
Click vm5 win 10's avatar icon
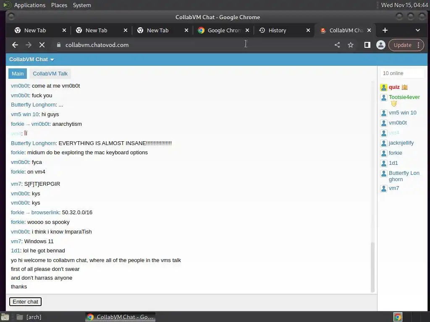click(x=384, y=113)
